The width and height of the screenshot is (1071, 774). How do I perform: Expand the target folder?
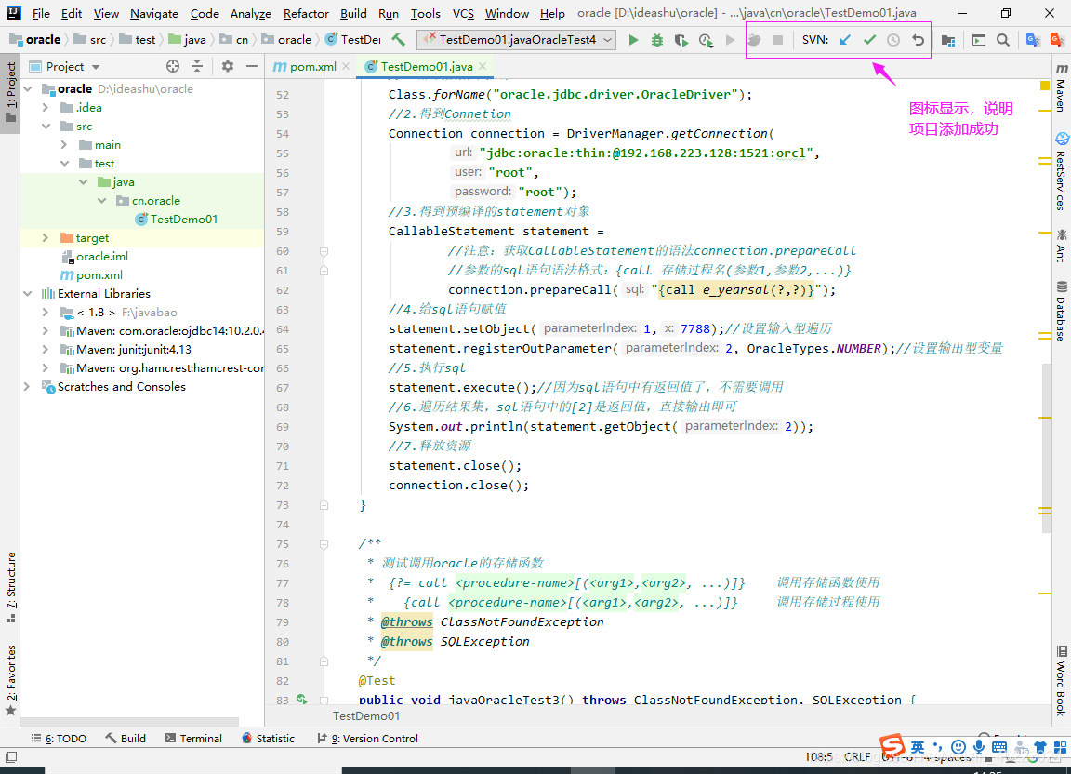tap(46, 238)
